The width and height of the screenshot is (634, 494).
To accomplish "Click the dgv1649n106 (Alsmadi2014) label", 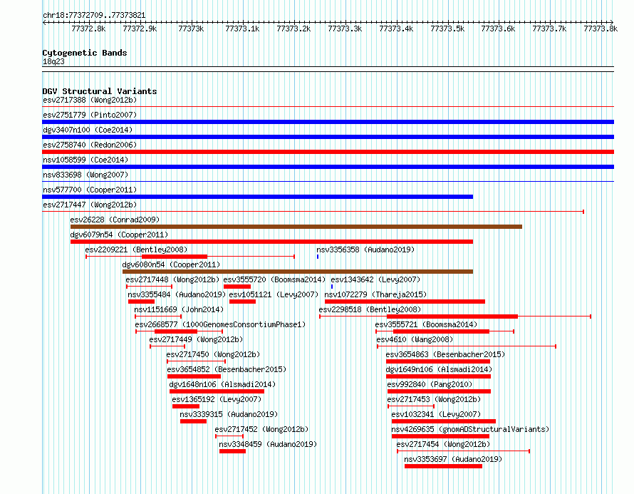I will tap(439, 369).
